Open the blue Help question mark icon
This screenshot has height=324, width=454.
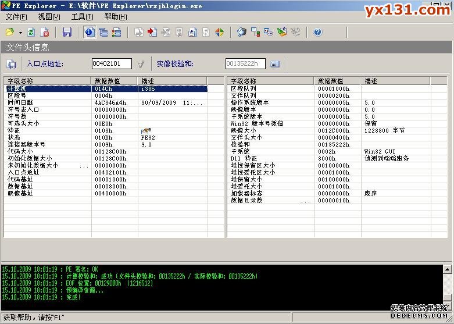pyautogui.click(x=317, y=33)
